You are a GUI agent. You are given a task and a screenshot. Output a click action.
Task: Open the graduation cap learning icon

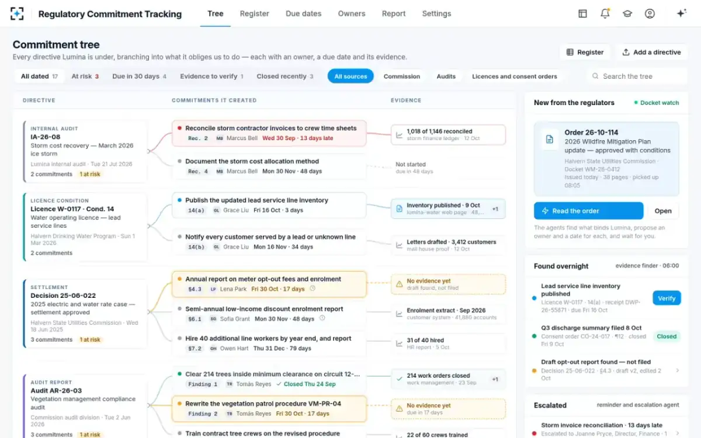click(627, 13)
